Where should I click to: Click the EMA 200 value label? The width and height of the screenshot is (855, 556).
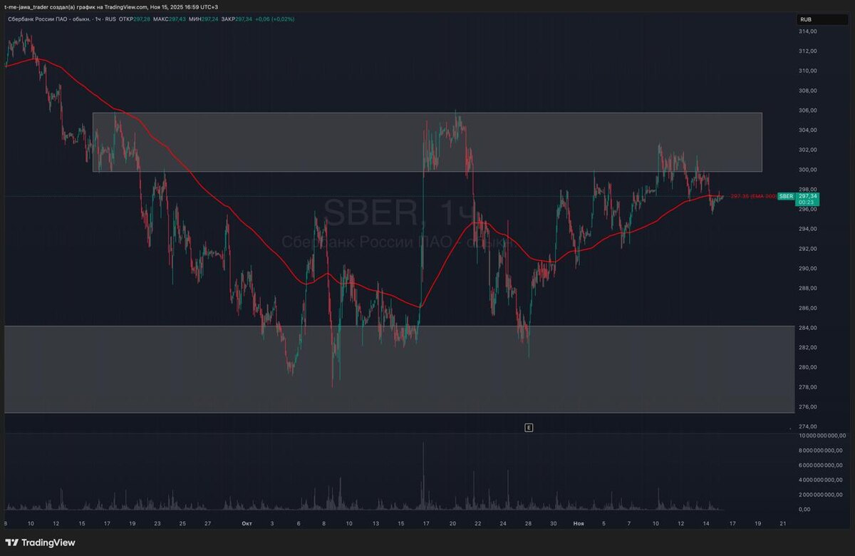coord(753,196)
